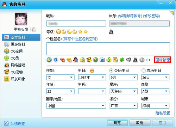Click the 修改密码 link
This screenshot has width=176, height=128.
(x=151, y=16)
